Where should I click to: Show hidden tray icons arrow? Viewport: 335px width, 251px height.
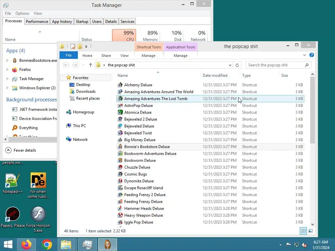tap(280, 245)
